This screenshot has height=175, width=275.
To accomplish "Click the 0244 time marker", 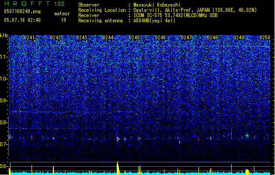I will 108,38.
